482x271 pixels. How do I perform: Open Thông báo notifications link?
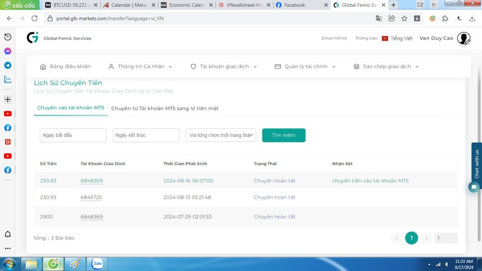(x=366, y=38)
